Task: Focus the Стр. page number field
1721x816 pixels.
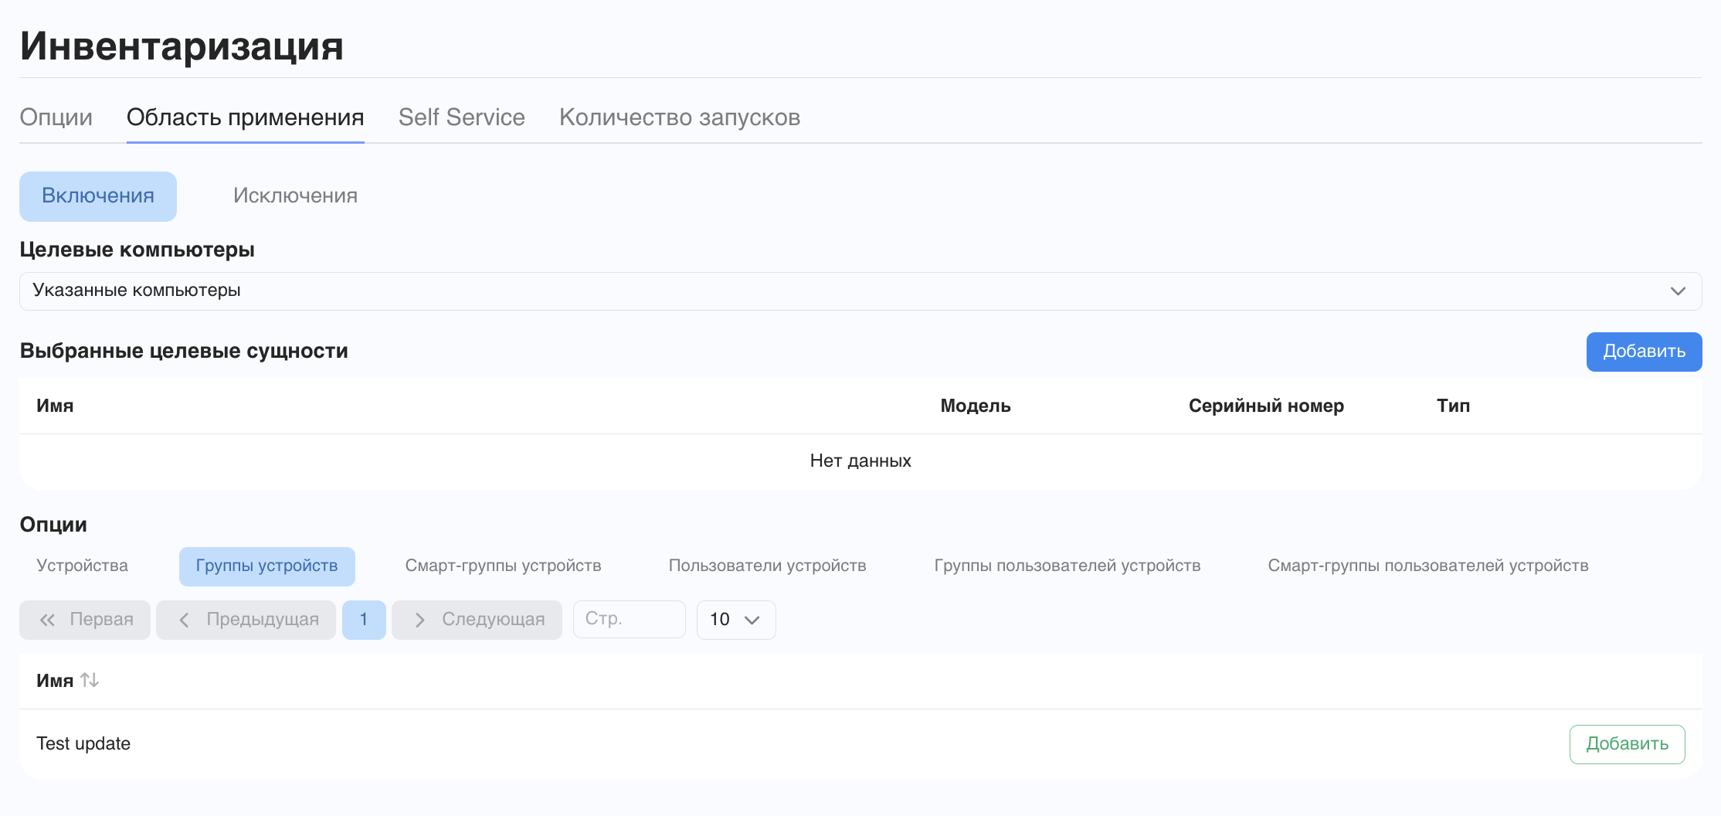Action: pos(629,620)
